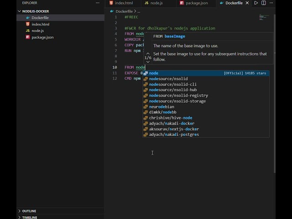Click the HTML5 icon beside index.html in explorer
This screenshot has height=219, width=292.
28,24
